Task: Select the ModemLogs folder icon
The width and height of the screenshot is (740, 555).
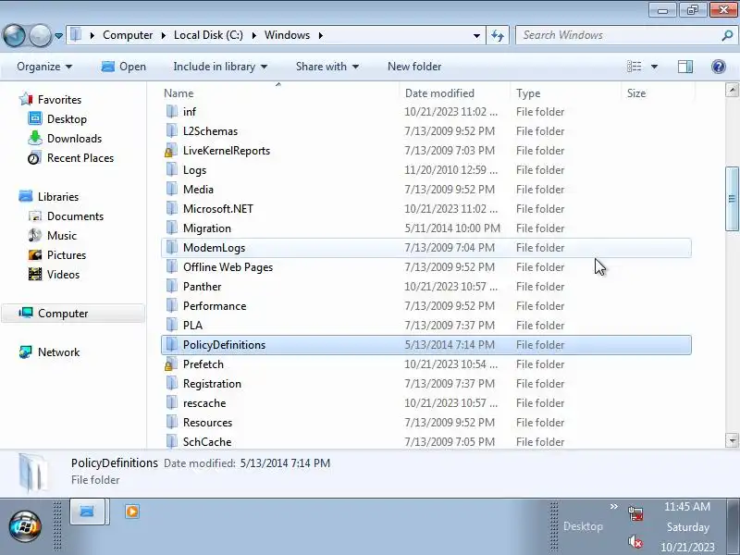Action: (x=172, y=247)
